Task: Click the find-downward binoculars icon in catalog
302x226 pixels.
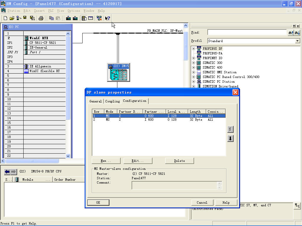Action: pos(297,33)
